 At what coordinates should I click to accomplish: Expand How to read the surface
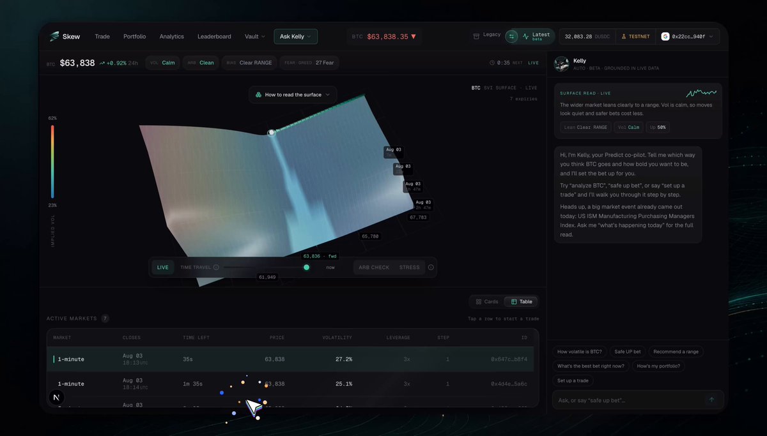293,94
